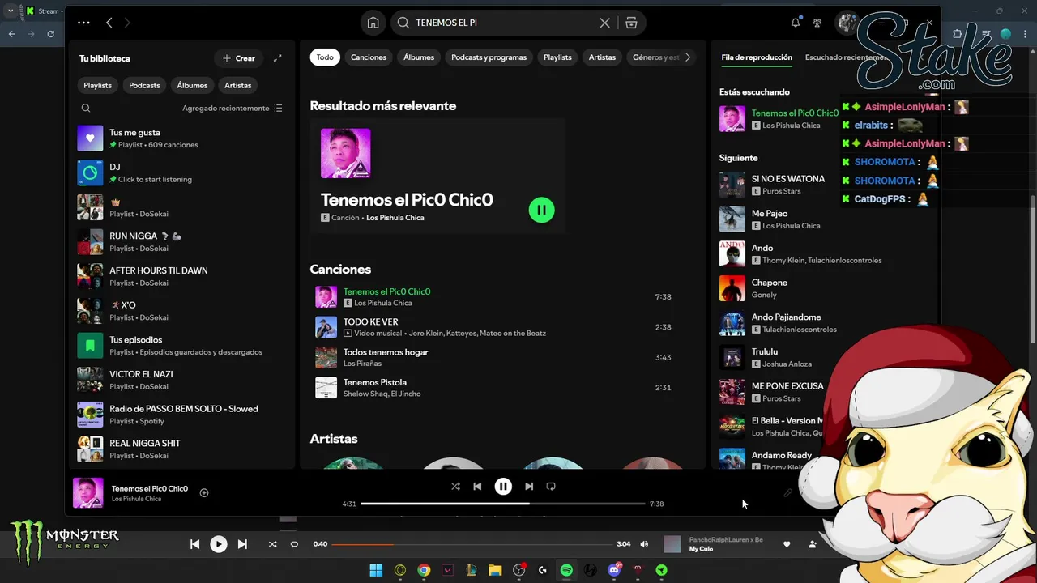Screen dimensions: 1037x583
Task: Go back with the Spotify back arrow
Action: 109,23
